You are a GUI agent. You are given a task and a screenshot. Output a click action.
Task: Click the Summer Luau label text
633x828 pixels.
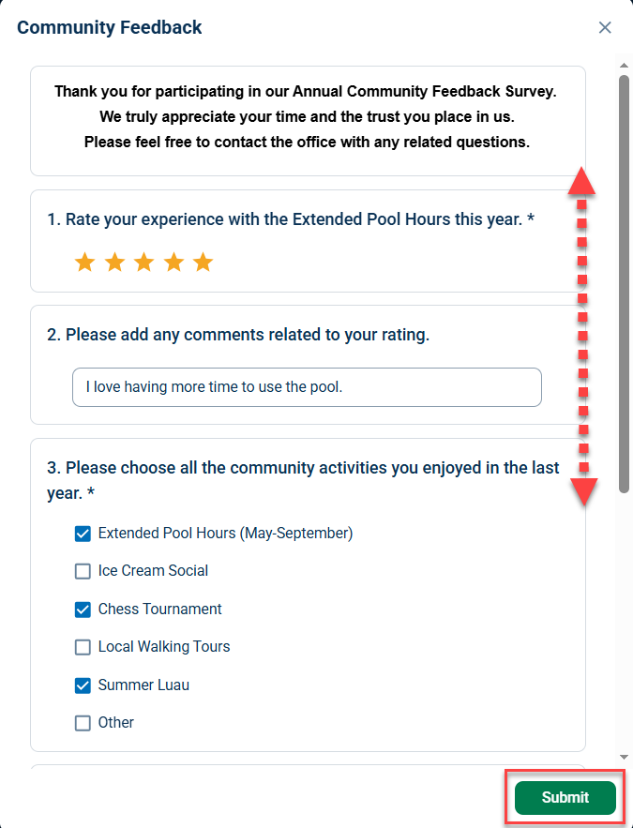click(x=143, y=685)
